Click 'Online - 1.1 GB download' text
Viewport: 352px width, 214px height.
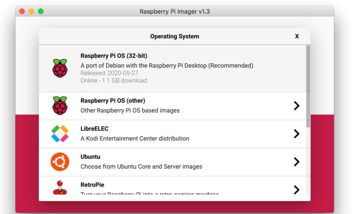coord(114,81)
